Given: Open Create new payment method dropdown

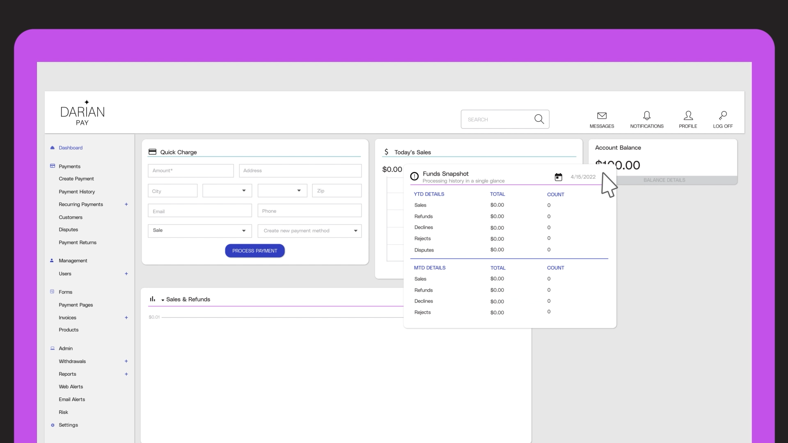Looking at the screenshot, I should [x=309, y=231].
